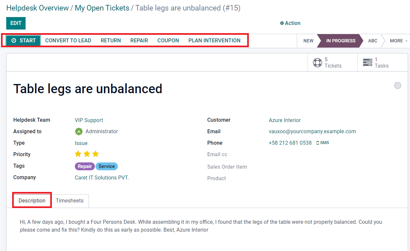Click the lifebuoy Tickets icon
410x251 pixels.
(x=317, y=62)
